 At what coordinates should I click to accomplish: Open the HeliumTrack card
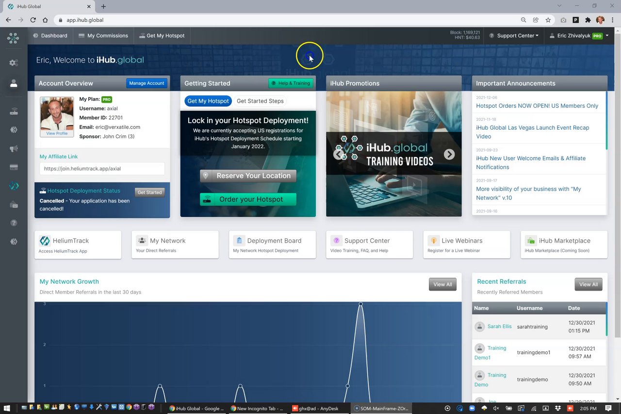point(78,245)
